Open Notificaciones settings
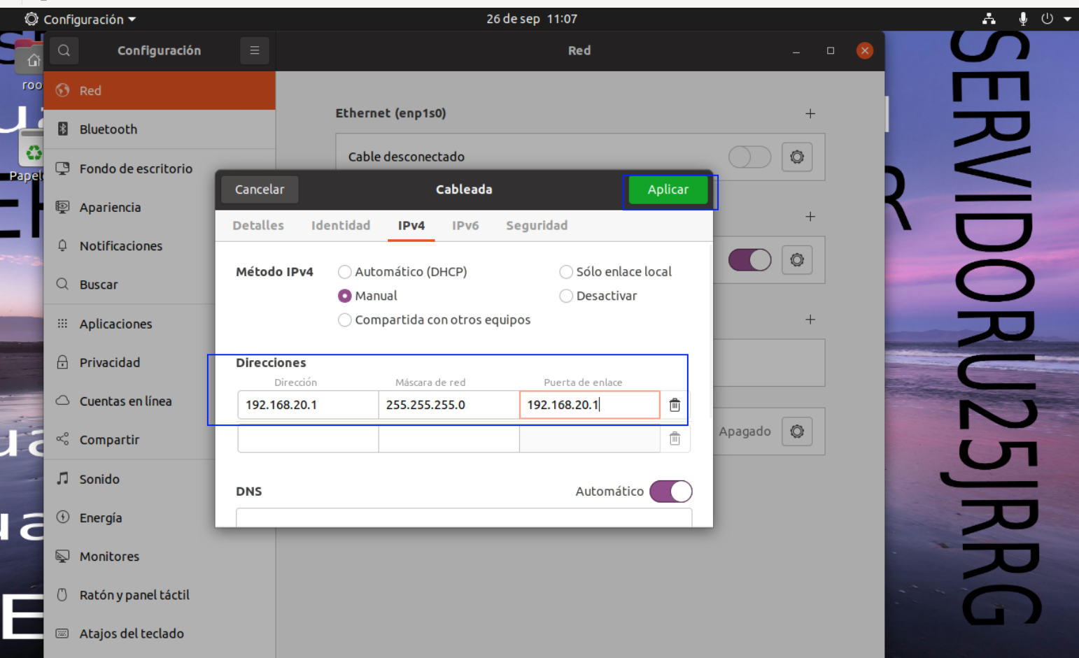 click(x=160, y=246)
